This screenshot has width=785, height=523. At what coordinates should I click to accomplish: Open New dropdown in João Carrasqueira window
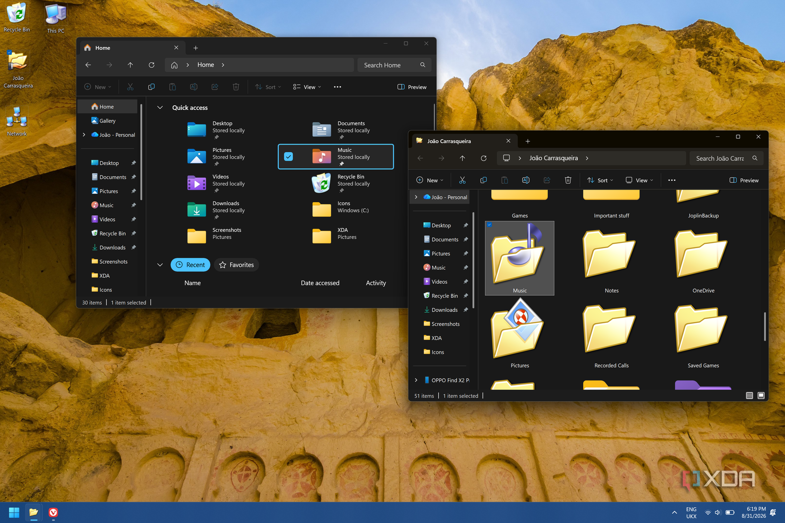tap(430, 180)
